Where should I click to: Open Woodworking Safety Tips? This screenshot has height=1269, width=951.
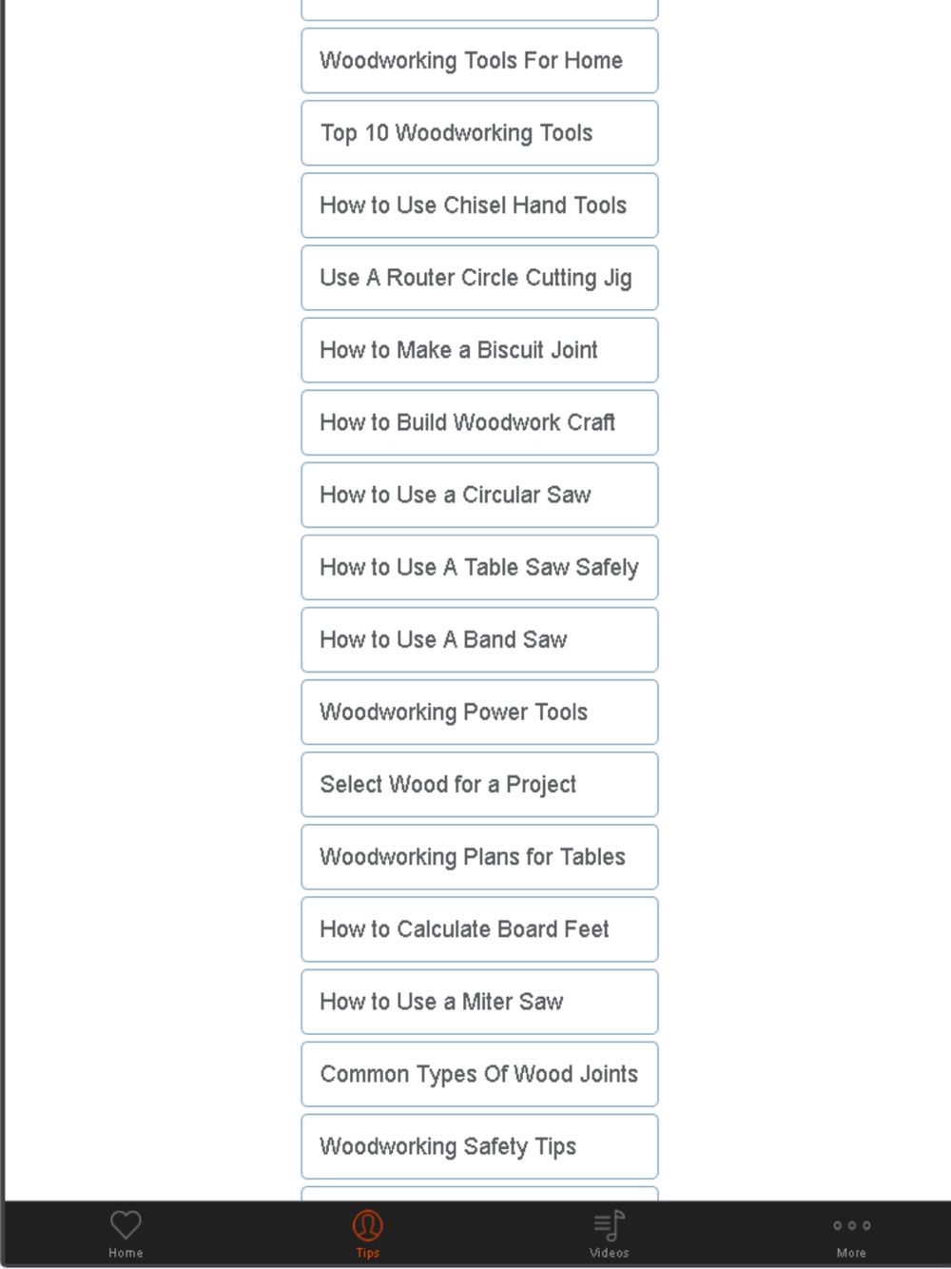point(479,1146)
